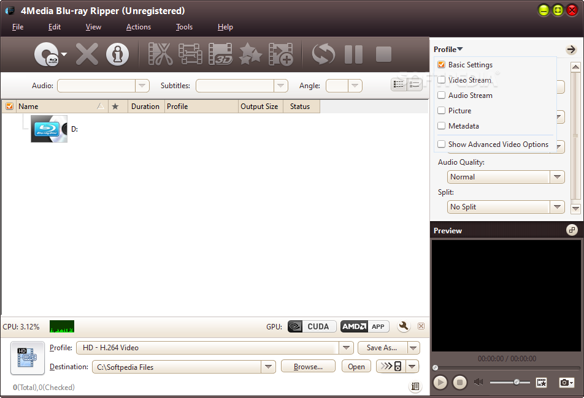The height and width of the screenshot is (398, 584).
Task: Switch to simple list view icon
Action: click(x=415, y=84)
